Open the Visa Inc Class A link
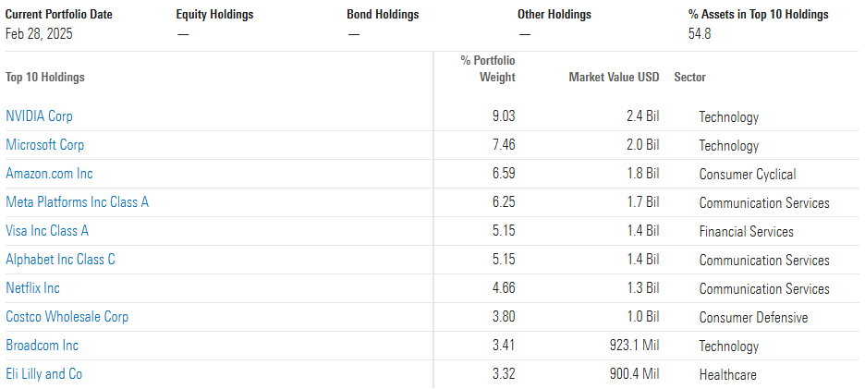 (x=47, y=231)
